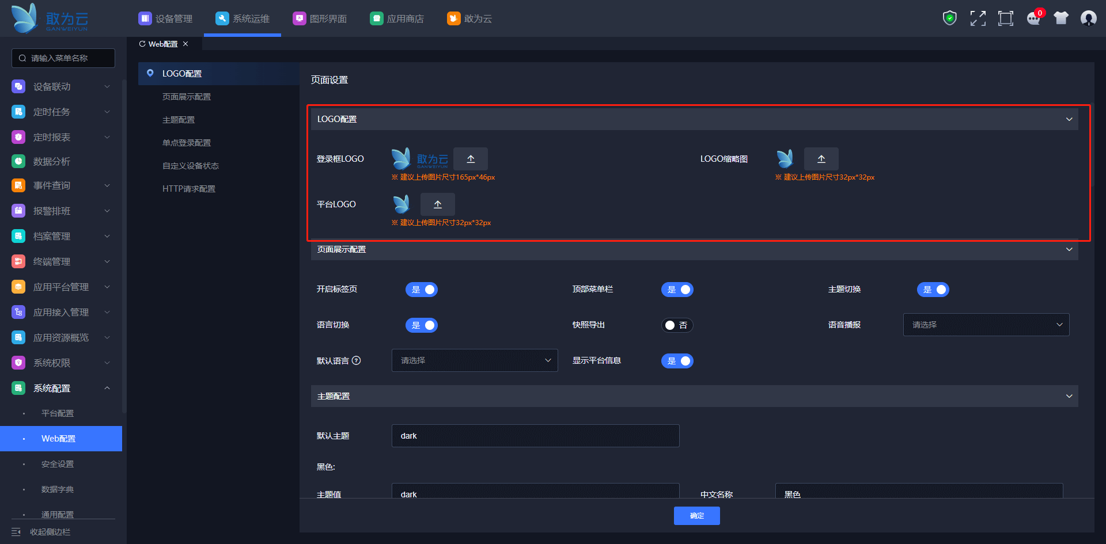Switch to the 应用商店 top tab
Screen dimensions: 1106x544
[x=397, y=18]
